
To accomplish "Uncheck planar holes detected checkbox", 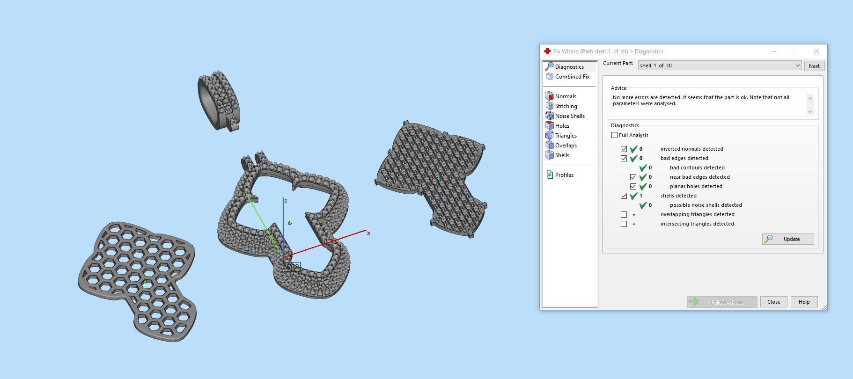I will click(633, 186).
